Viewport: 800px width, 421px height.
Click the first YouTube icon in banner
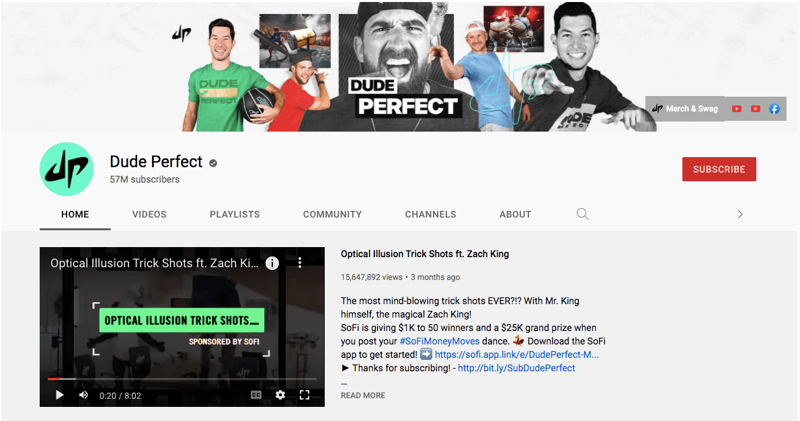737,109
